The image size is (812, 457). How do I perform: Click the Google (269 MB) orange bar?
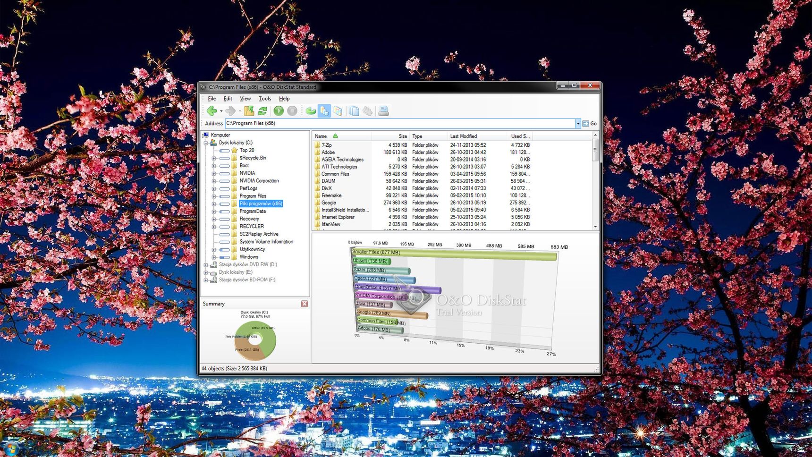point(392,313)
